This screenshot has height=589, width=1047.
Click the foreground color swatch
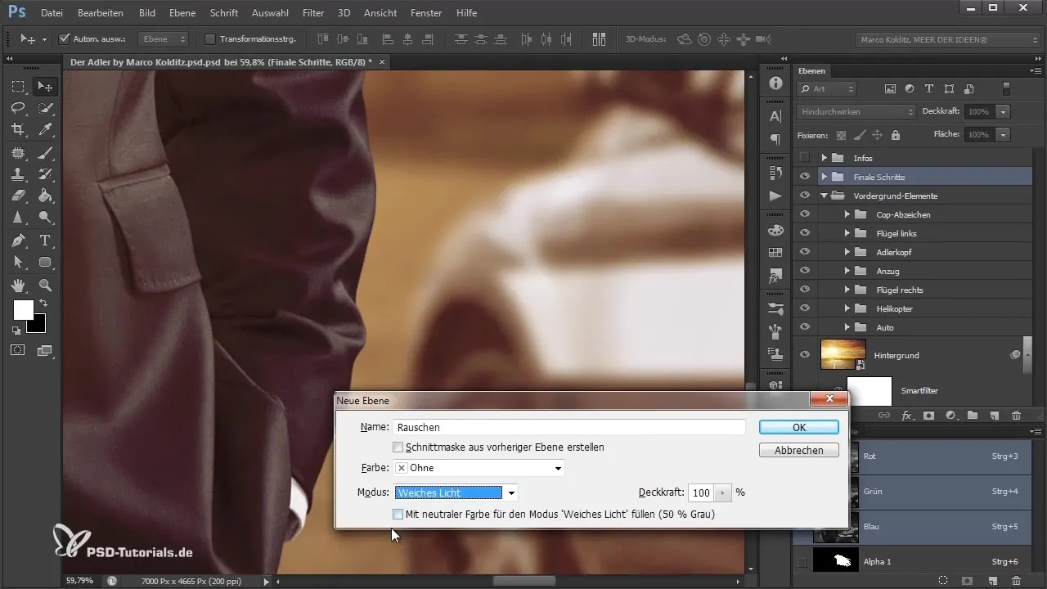[x=23, y=310]
